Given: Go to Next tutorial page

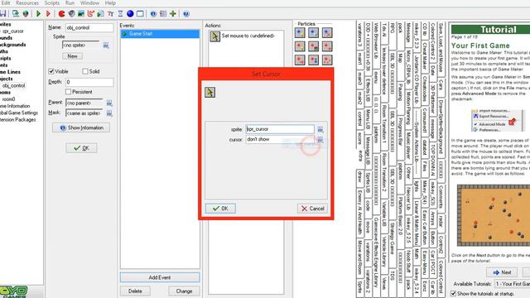Looking at the screenshot, I should pyautogui.click(x=502, y=272).
